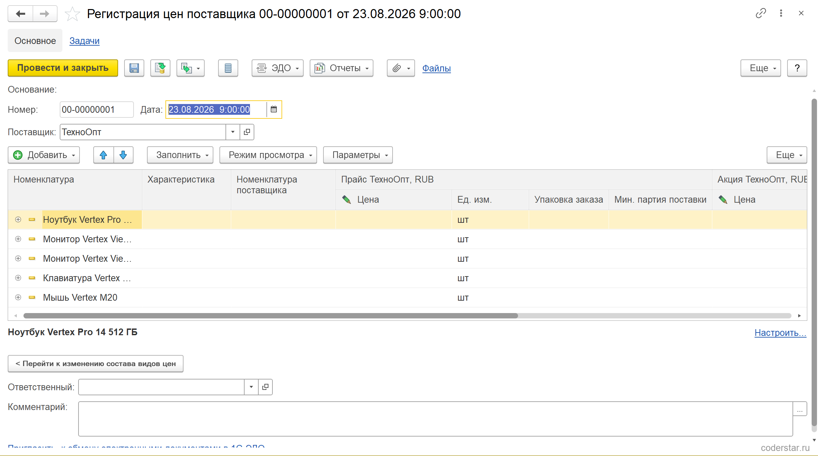Move row down with blue arrow

[x=123, y=155]
